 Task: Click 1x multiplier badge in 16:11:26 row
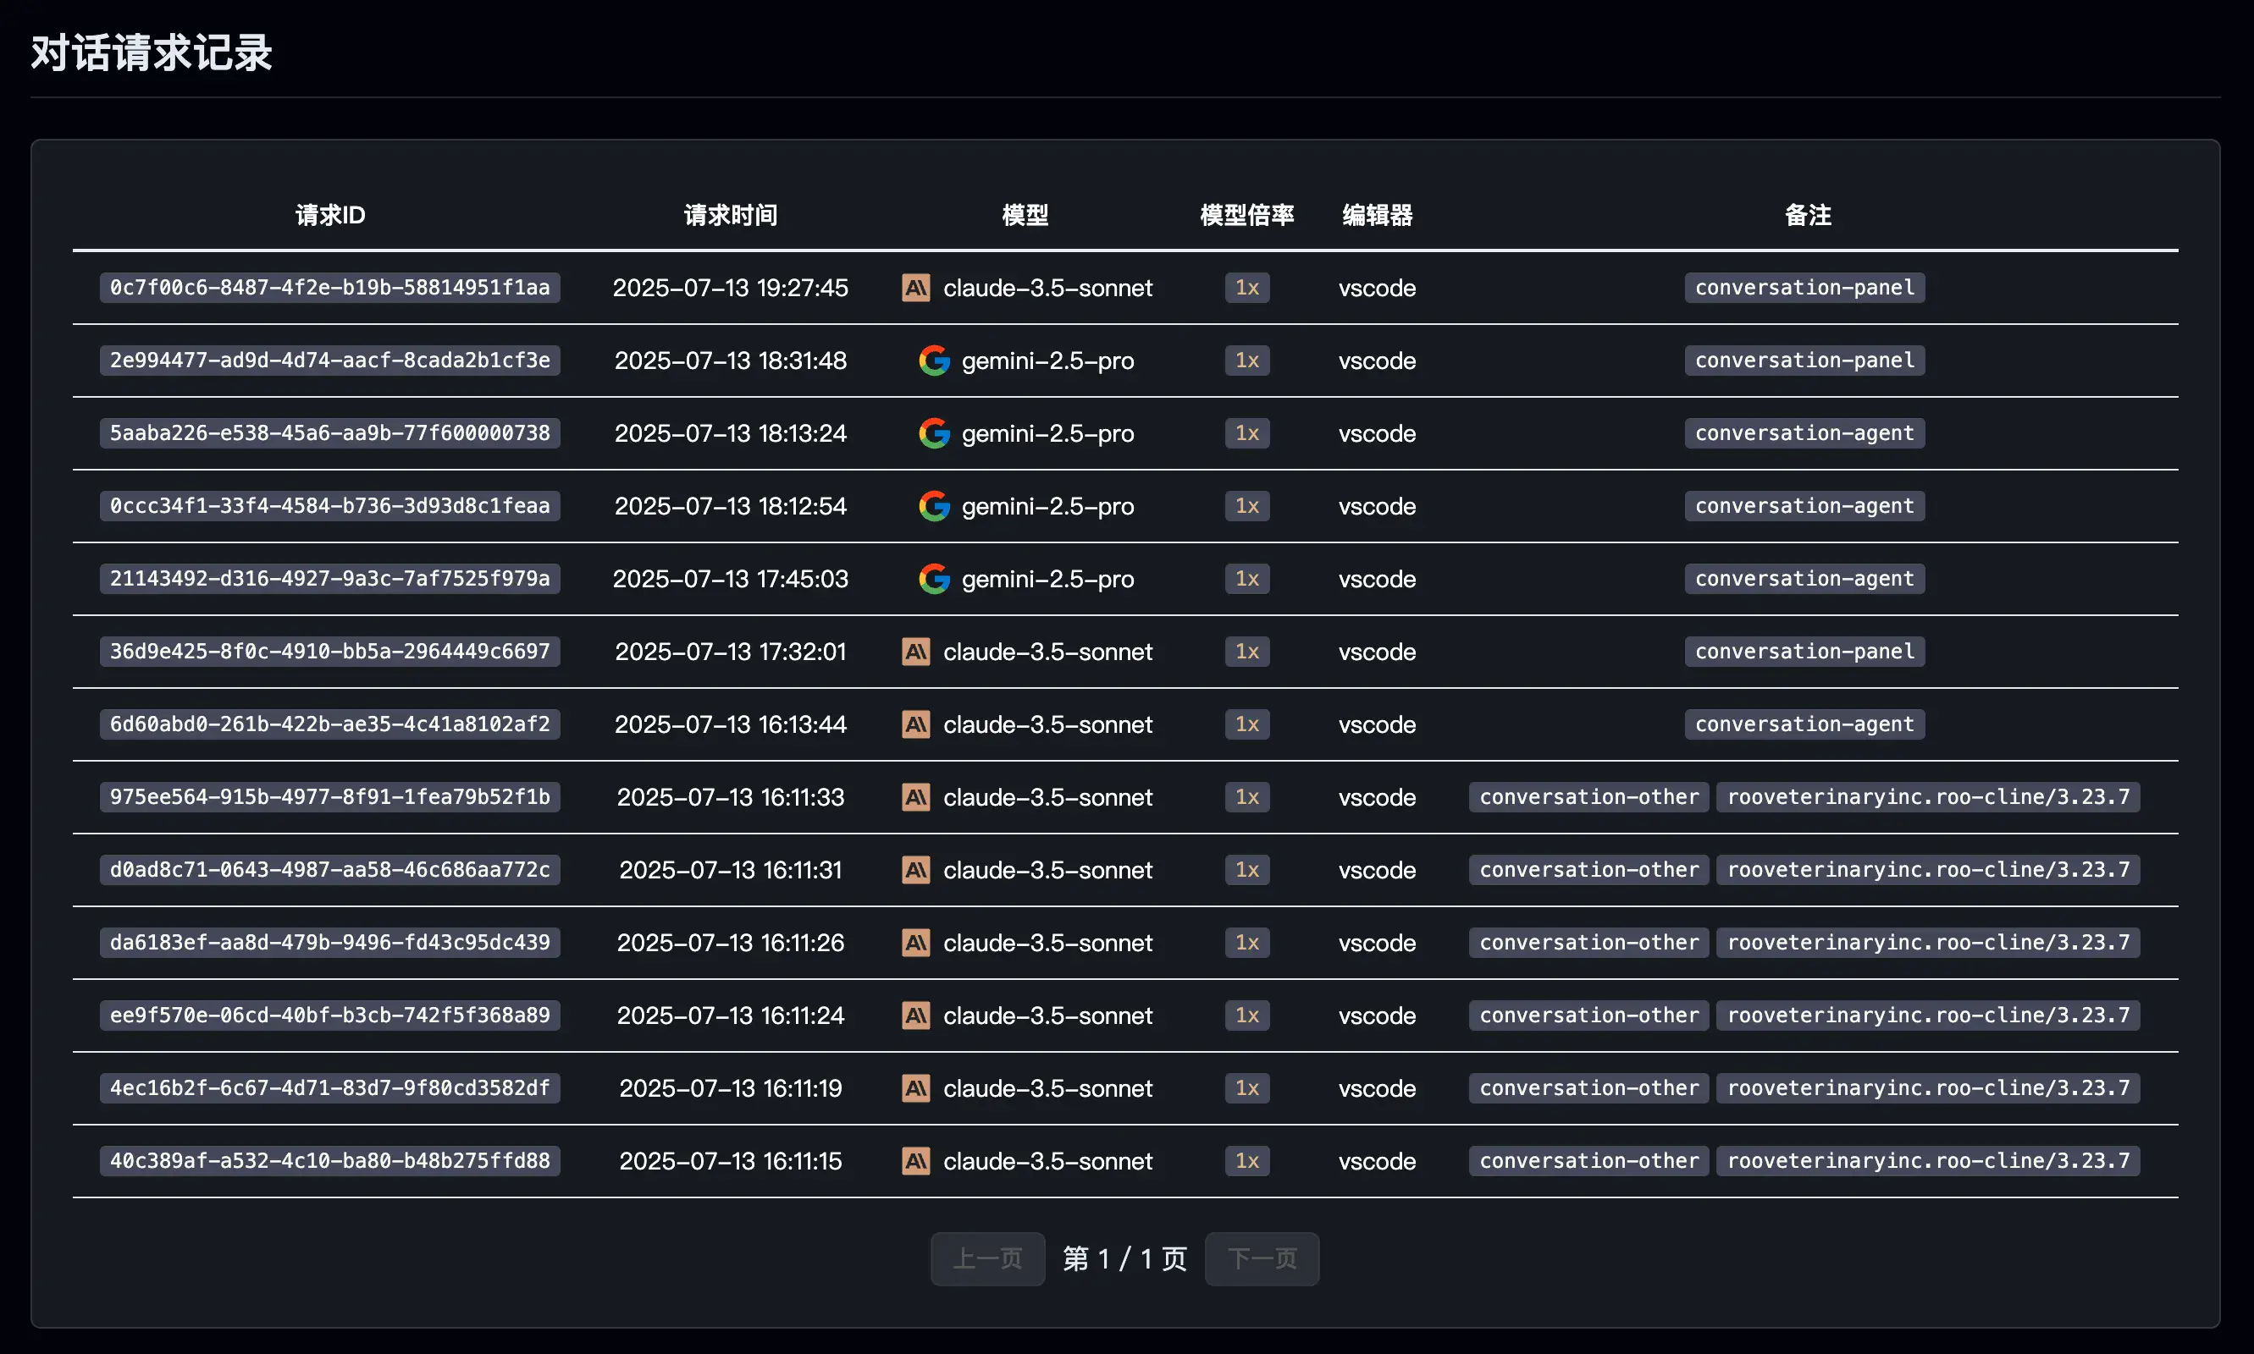1246,943
